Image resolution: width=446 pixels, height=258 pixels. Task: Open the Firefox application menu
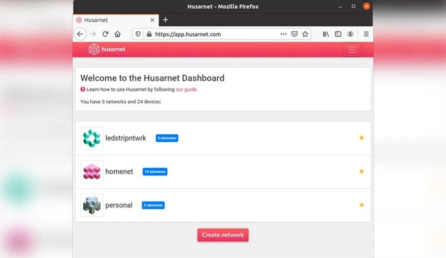click(x=366, y=34)
